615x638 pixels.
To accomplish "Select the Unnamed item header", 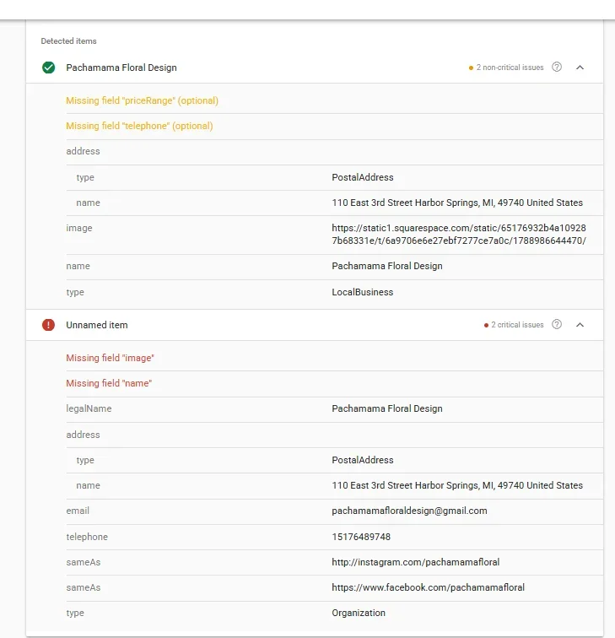I will click(x=315, y=325).
